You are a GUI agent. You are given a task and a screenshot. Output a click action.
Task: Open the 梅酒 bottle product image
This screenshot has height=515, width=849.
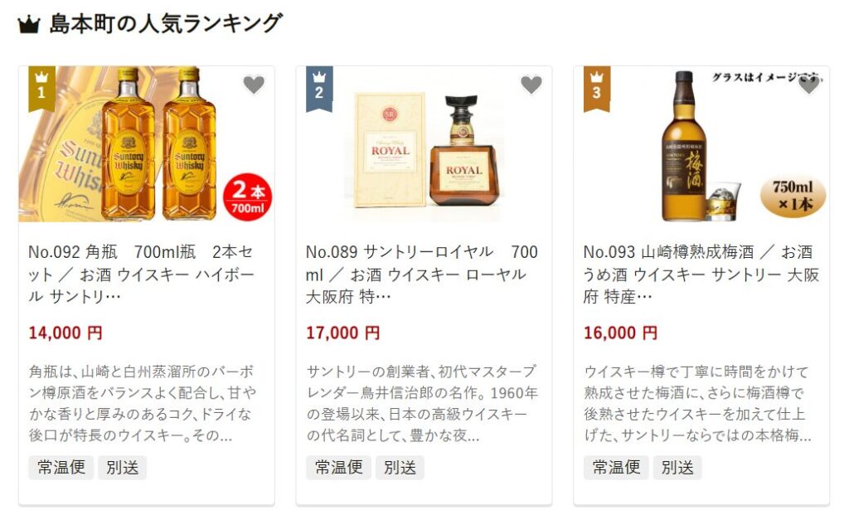coord(701,144)
